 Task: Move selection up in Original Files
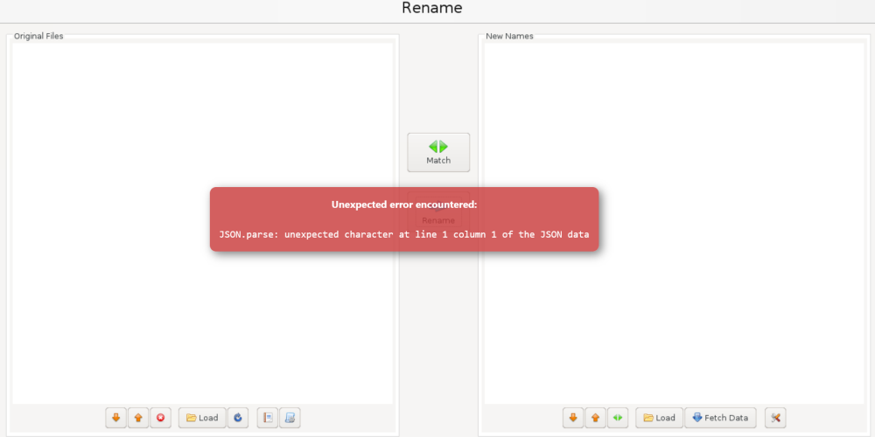click(x=138, y=418)
